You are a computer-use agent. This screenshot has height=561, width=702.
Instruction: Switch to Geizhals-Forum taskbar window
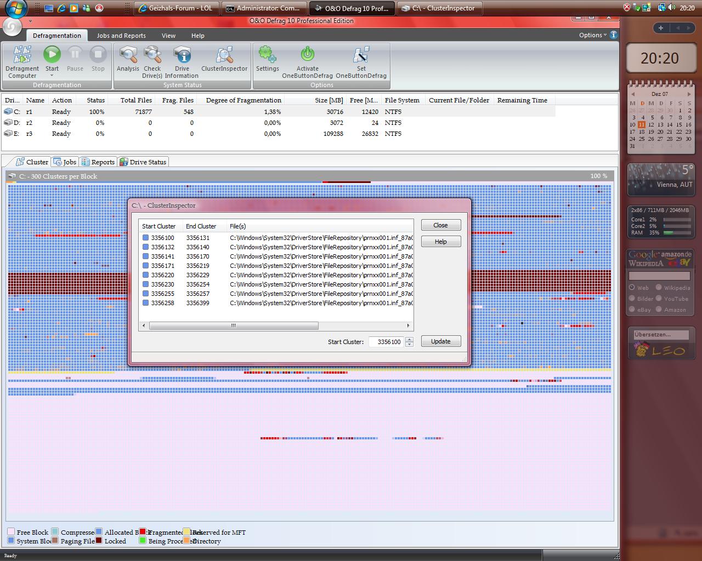tap(176, 8)
